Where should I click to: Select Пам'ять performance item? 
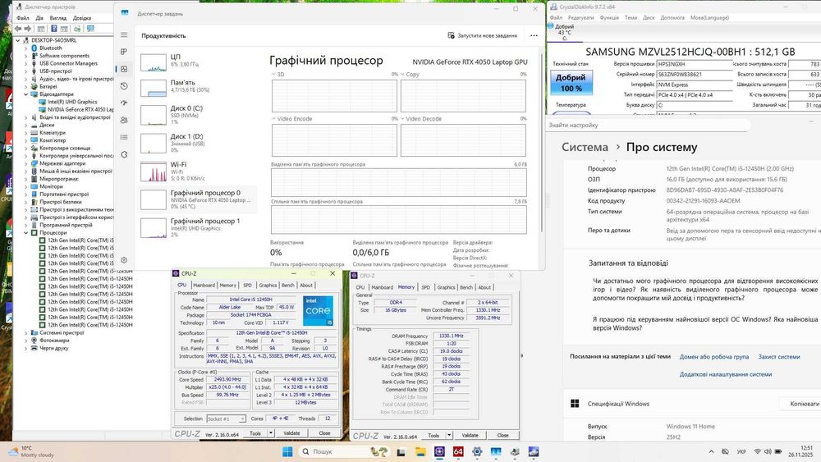198,86
